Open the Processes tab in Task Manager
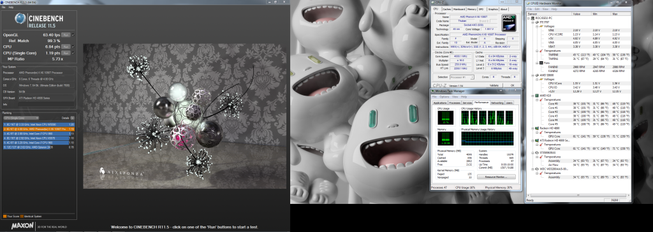Image resolution: width=653 pixels, height=232 pixels. pos(455,103)
